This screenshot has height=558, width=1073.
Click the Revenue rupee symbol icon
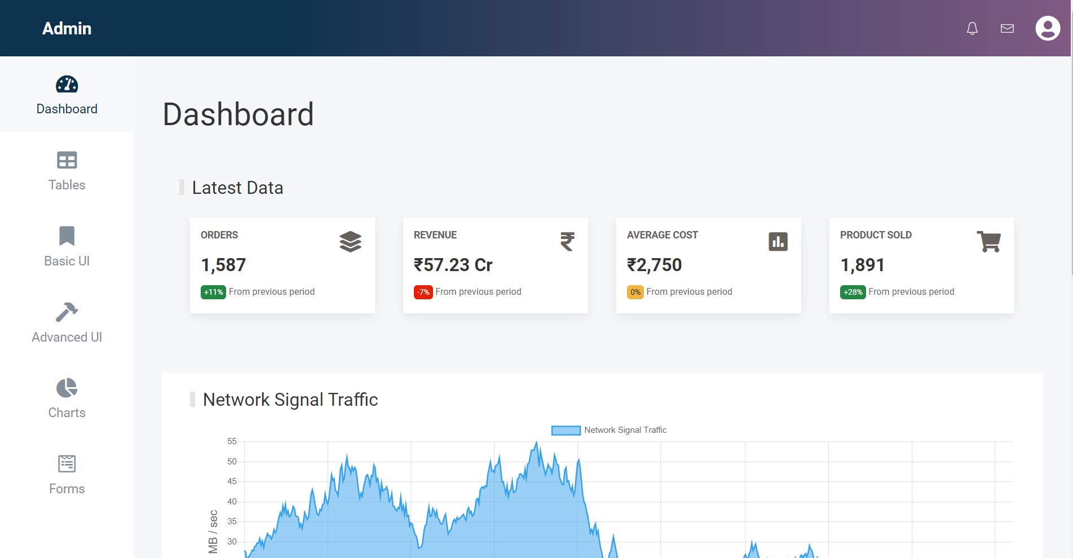[567, 242]
